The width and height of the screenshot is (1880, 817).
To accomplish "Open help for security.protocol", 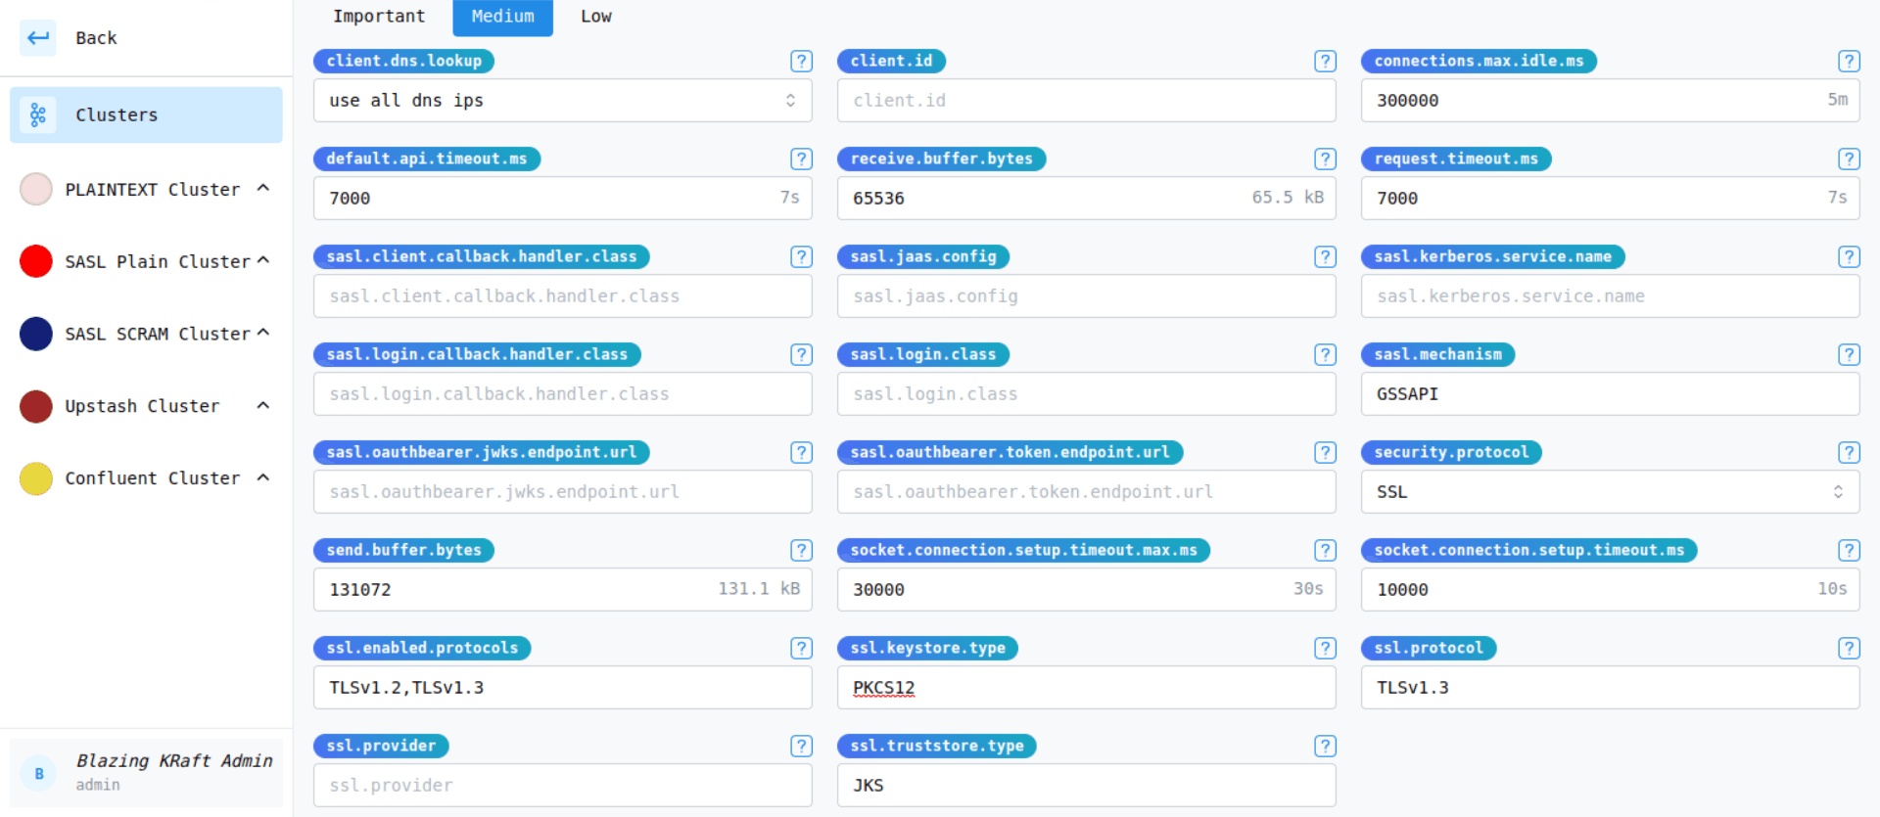I will pos(1849,452).
